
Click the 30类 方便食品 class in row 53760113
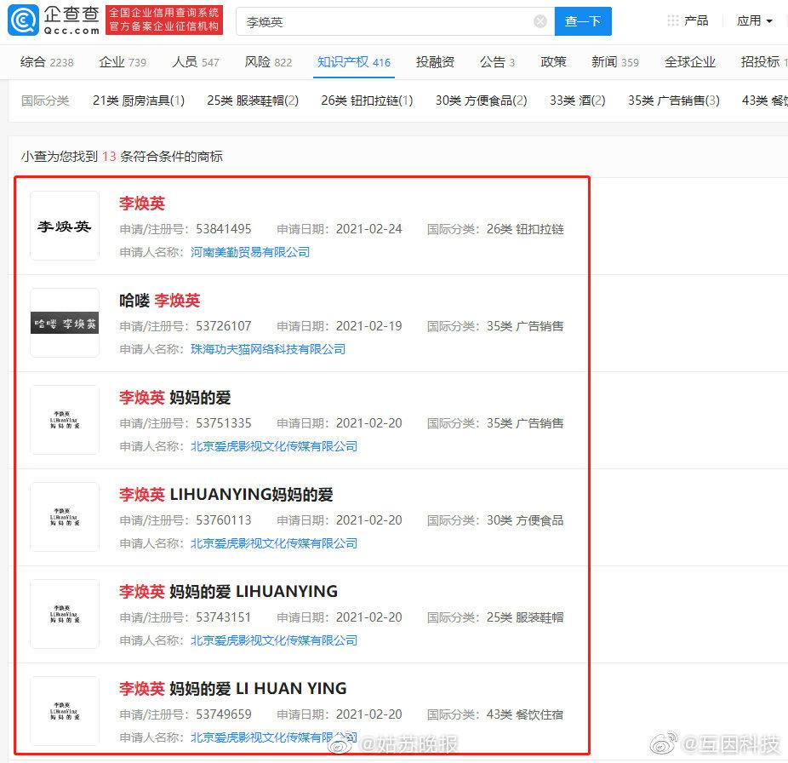click(525, 520)
